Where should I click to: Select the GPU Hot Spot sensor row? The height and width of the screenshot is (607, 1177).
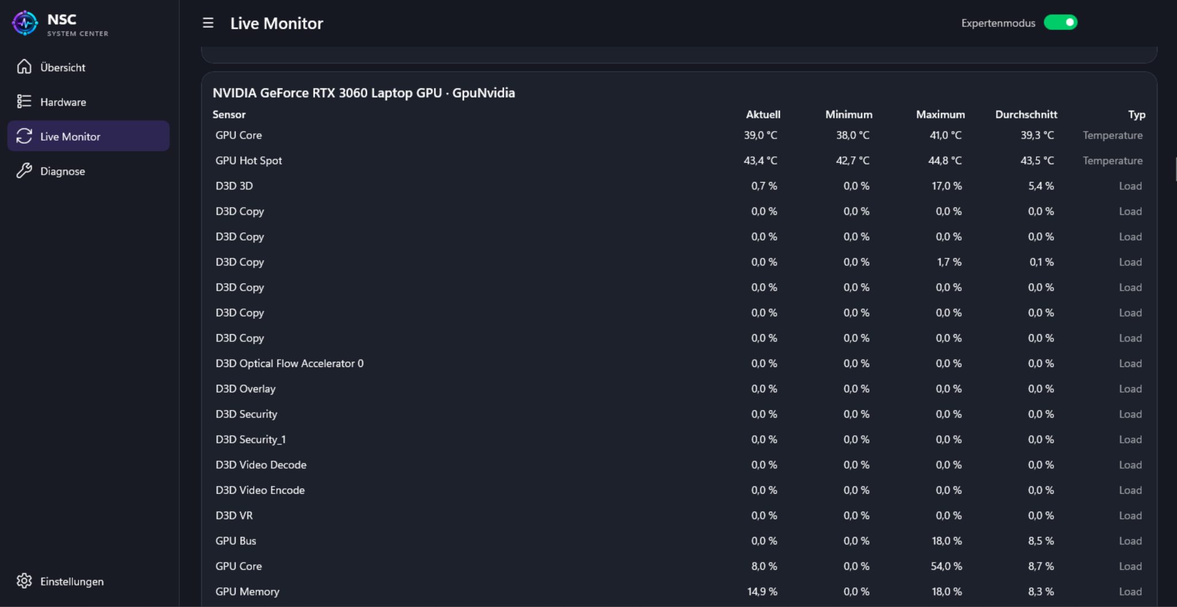point(679,161)
